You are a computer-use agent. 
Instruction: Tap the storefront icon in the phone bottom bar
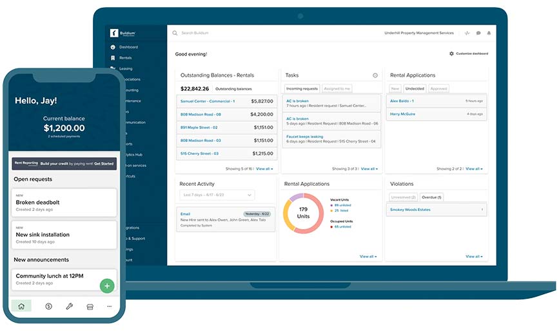pos(90,306)
